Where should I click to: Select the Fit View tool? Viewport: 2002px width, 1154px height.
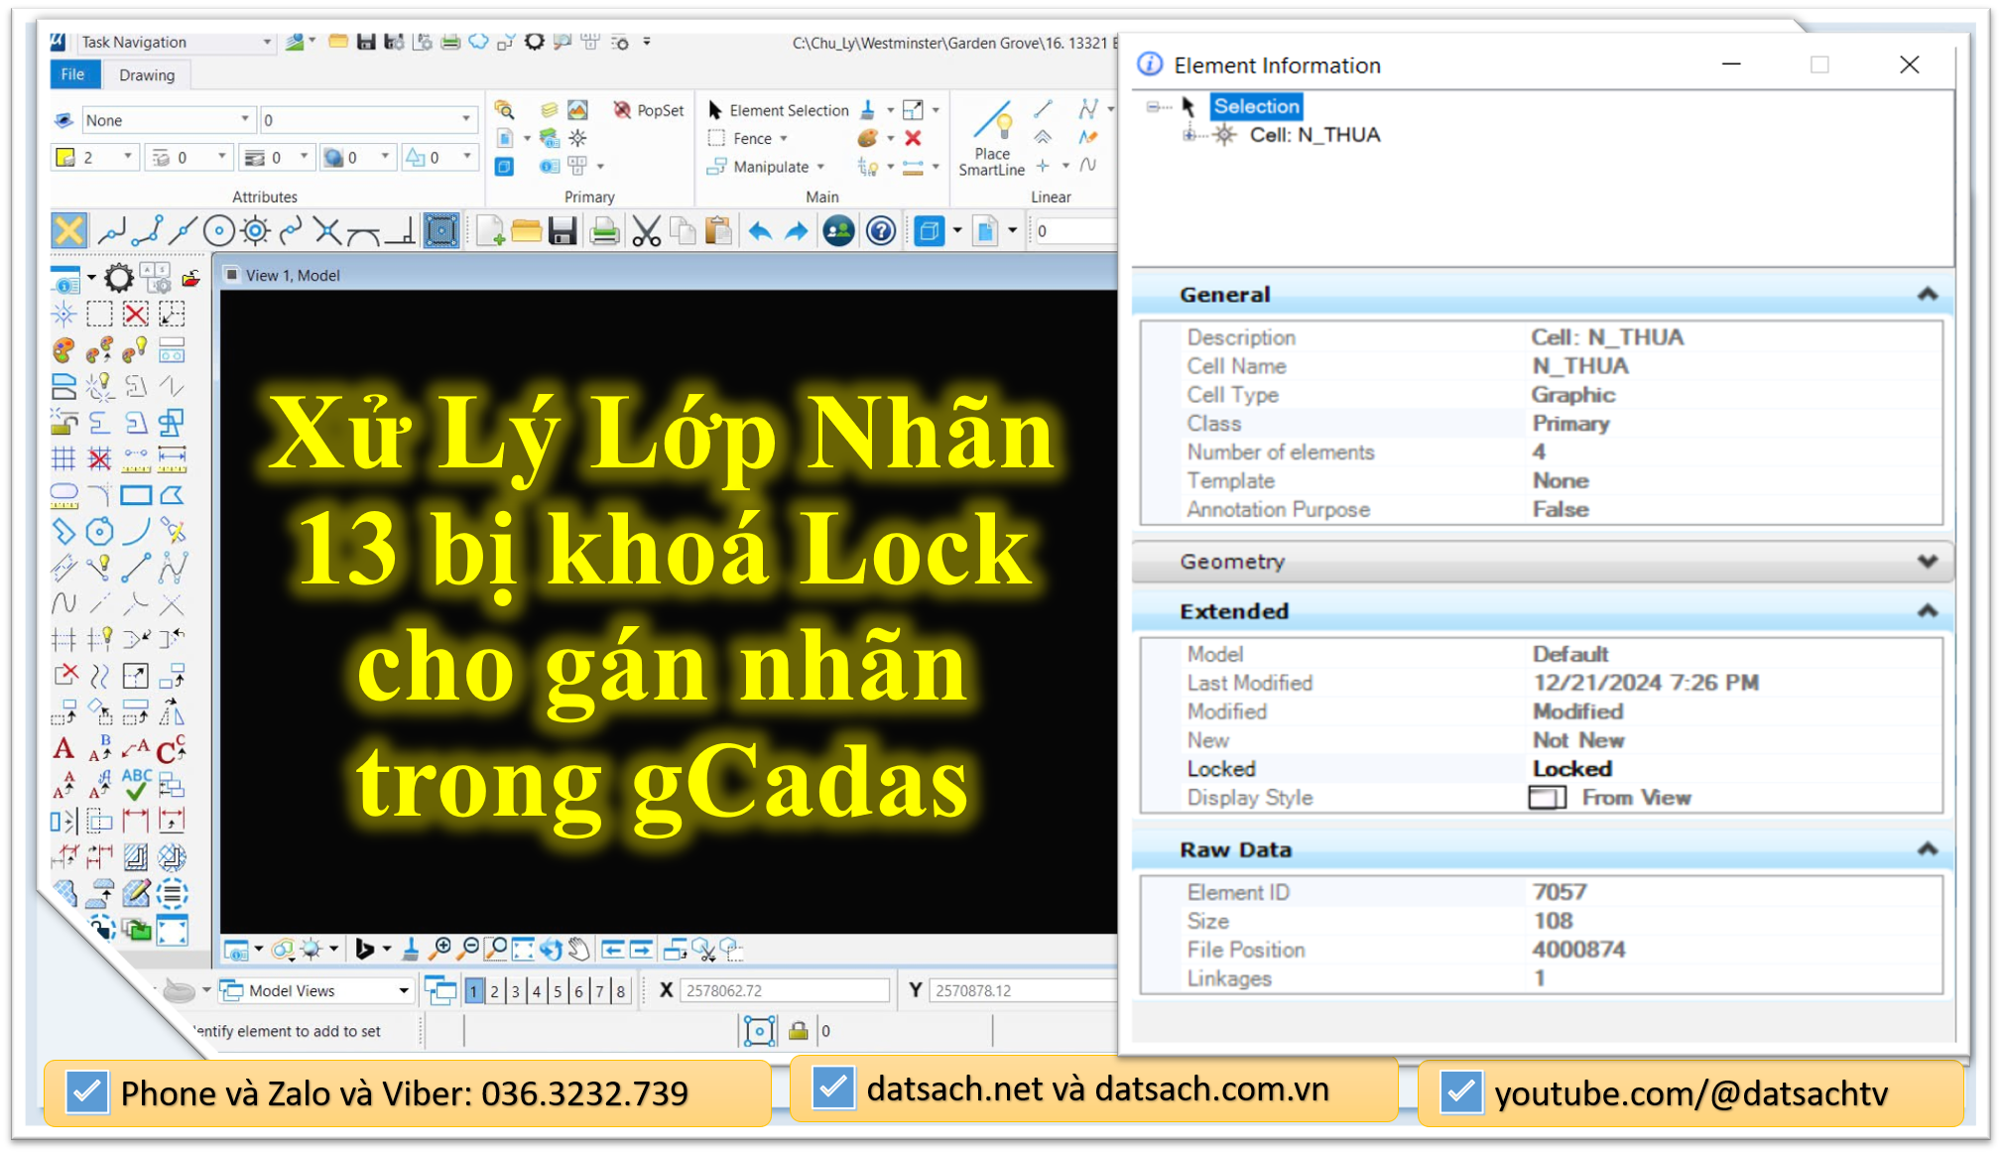point(524,950)
